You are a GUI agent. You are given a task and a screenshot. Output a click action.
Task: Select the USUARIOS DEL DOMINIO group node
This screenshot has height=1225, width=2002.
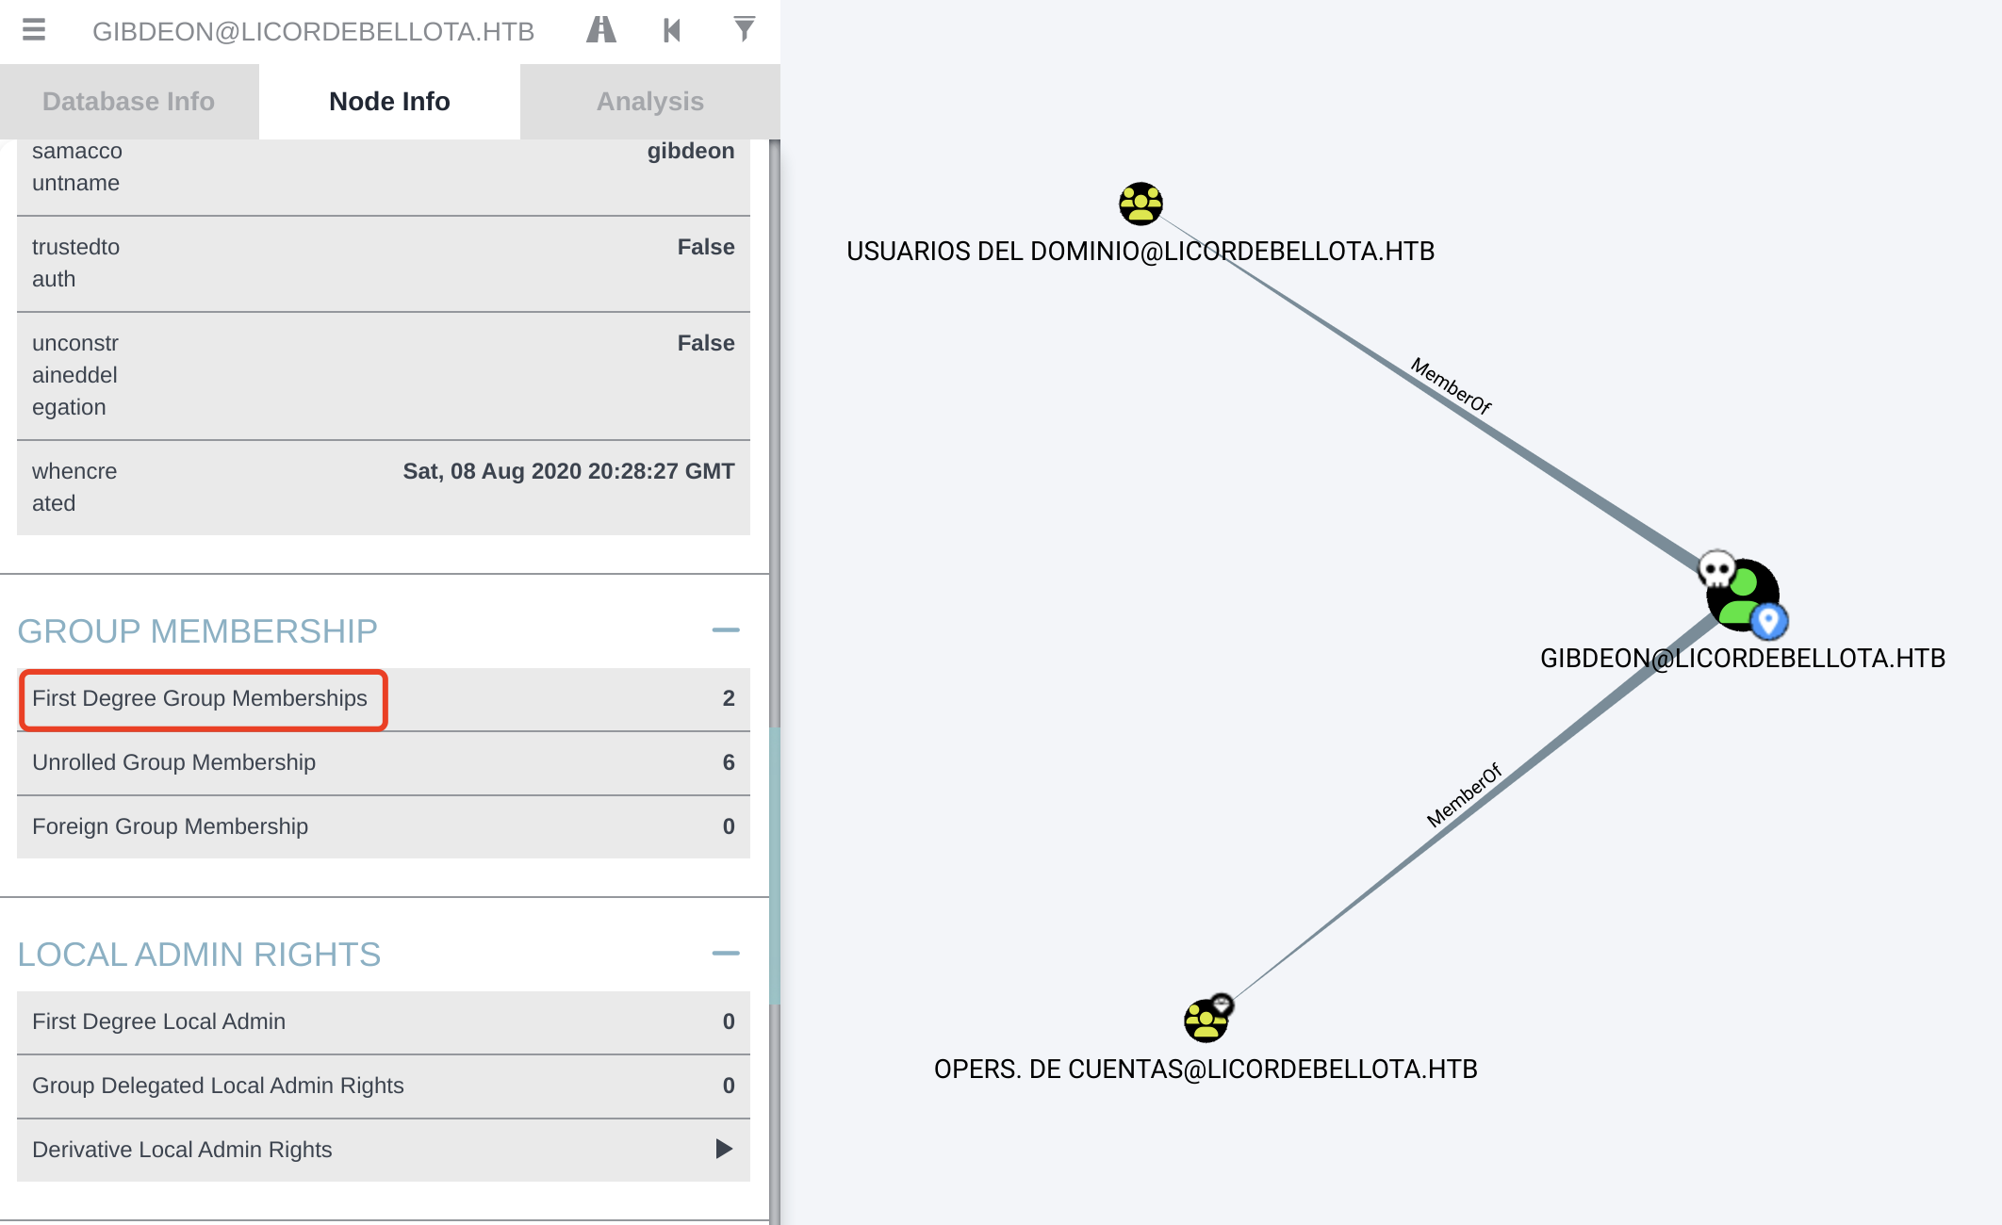1140,204
